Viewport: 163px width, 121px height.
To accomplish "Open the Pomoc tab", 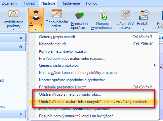I will pyautogui.click(x=92, y=3).
